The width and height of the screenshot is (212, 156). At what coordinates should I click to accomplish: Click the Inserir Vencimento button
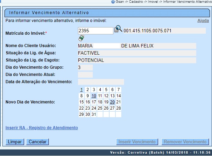(x=137, y=142)
